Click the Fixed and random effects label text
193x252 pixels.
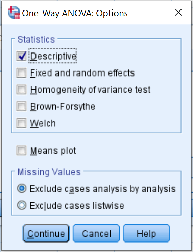(x=82, y=73)
